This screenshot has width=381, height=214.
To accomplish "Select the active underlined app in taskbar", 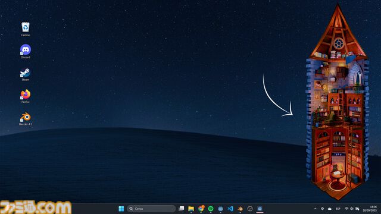I will 260,209.
